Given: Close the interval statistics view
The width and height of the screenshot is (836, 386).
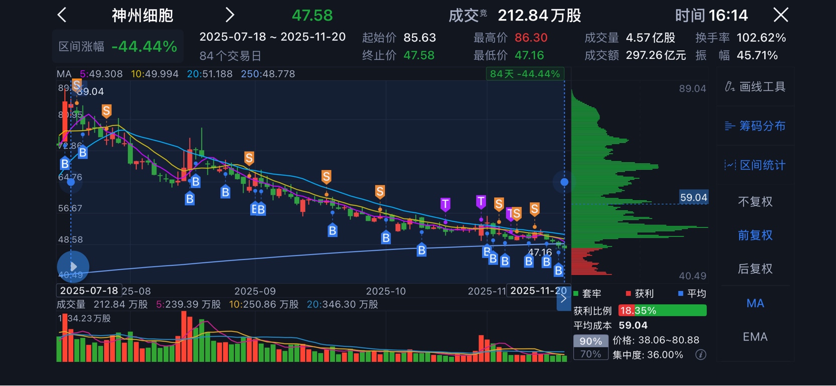Looking at the screenshot, I should 781,15.
